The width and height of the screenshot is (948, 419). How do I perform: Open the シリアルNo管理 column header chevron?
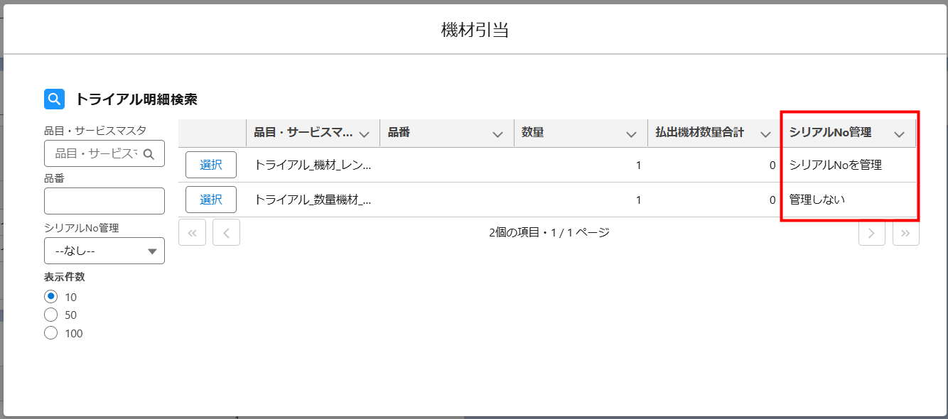tap(899, 134)
